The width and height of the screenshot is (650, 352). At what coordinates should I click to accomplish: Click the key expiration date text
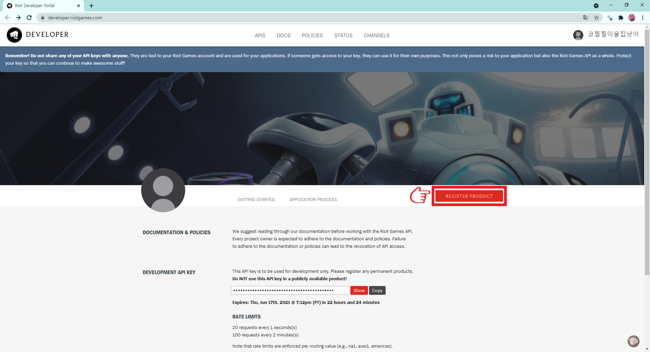pos(306,303)
